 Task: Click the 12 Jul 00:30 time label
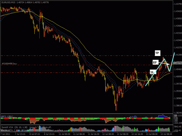[108, 134]
